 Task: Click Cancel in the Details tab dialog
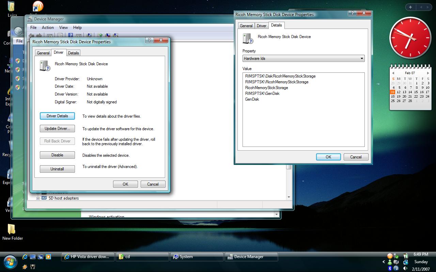356,157
